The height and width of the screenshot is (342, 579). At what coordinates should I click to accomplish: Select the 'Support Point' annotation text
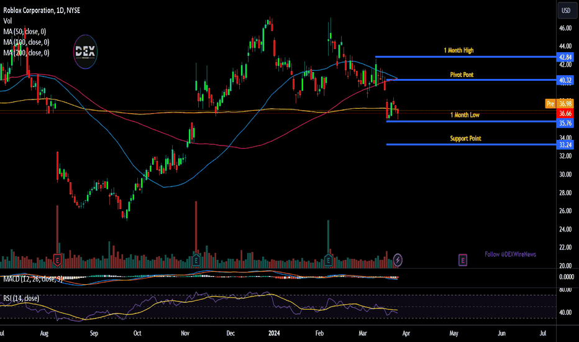click(x=466, y=139)
